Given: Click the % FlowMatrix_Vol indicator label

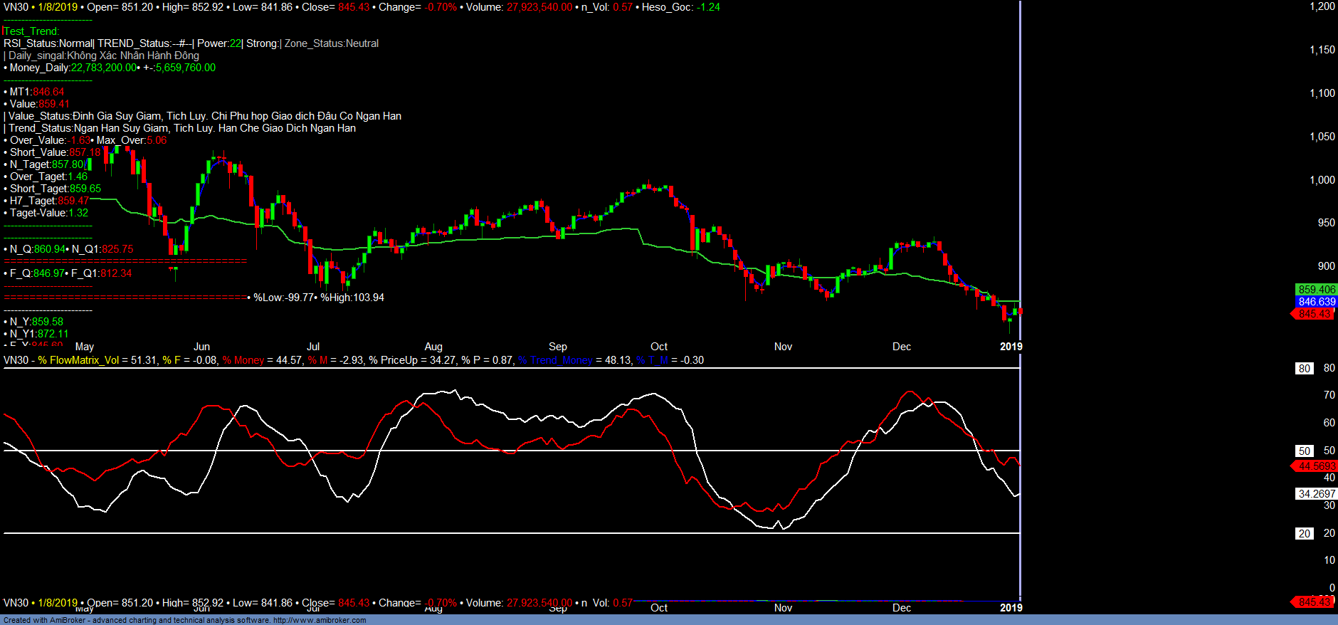Looking at the screenshot, I should (x=78, y=360).
